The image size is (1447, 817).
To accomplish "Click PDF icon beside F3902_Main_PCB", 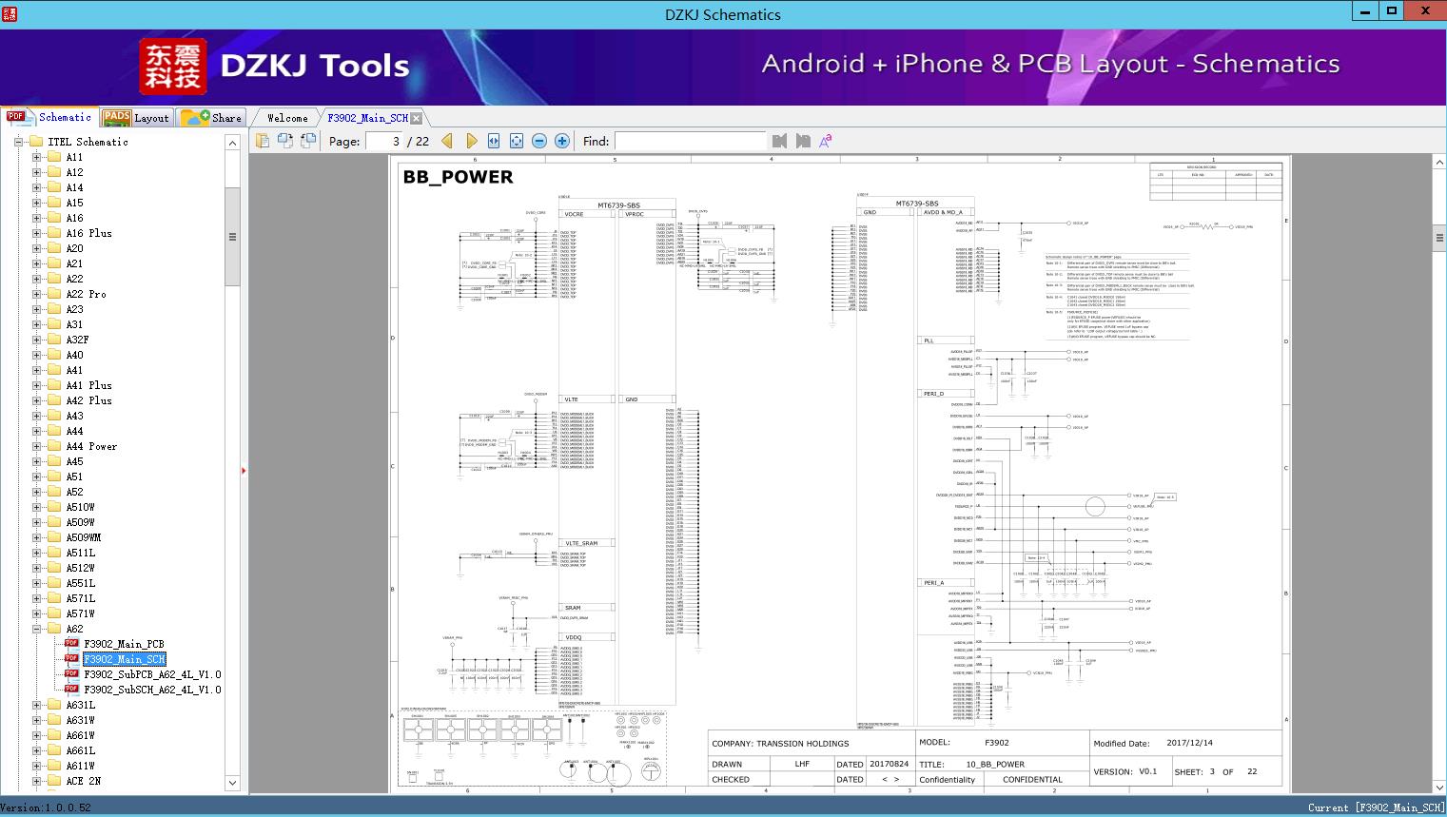I will pyautogui.click(x=71, y=644).
